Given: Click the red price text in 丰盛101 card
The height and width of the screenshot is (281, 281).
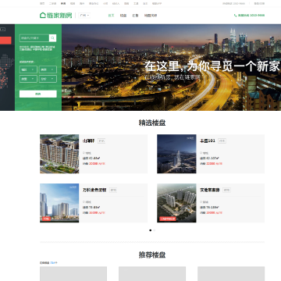Looking at the screenshot, I should pyautogui.click(x=214, y=164).
